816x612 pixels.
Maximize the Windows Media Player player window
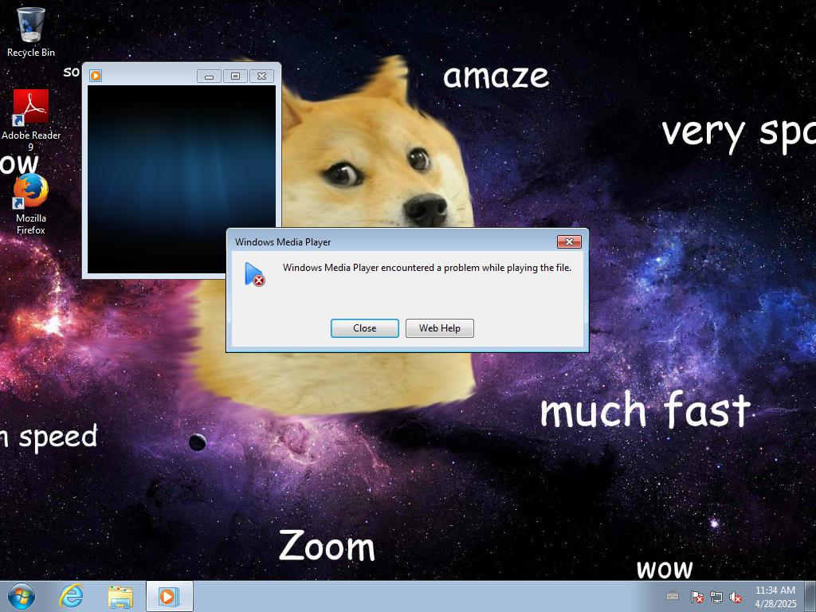[x=235, y=76]
